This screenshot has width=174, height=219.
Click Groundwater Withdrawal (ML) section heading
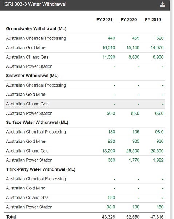click(x=36, y=29)
